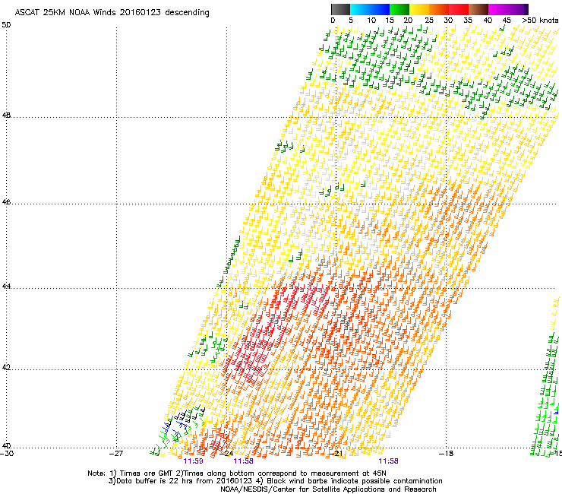Click the longitude label '-30'
Screen dimensions: 562x494
point(7,454)
